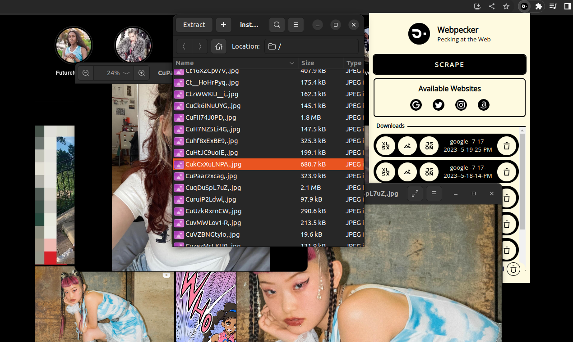This screenshot has width=573, height=342.
Task: Download JSON for google 5-18-14-PM entry
Action: (429, 171)
